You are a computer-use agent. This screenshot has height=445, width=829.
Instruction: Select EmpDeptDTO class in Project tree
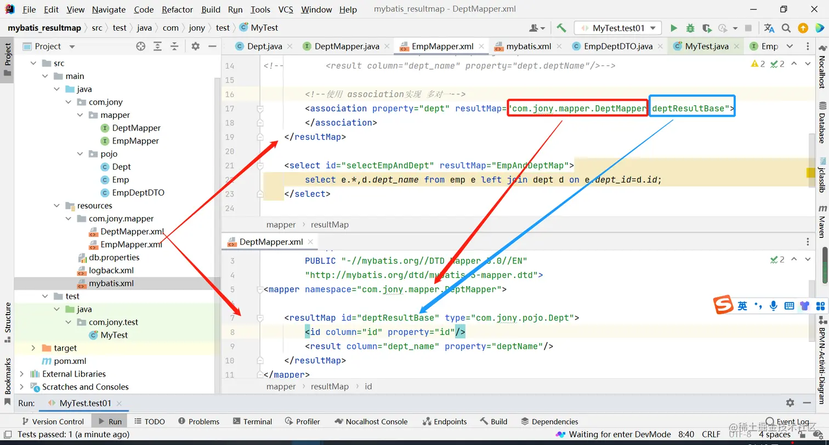coord(138,192)
